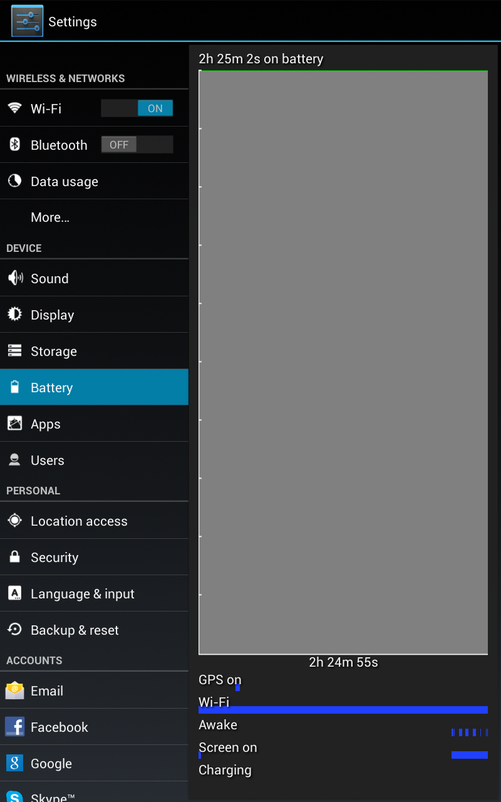
Task: Tap the Sound speaker icon
Action: click(x=14, y=278)
